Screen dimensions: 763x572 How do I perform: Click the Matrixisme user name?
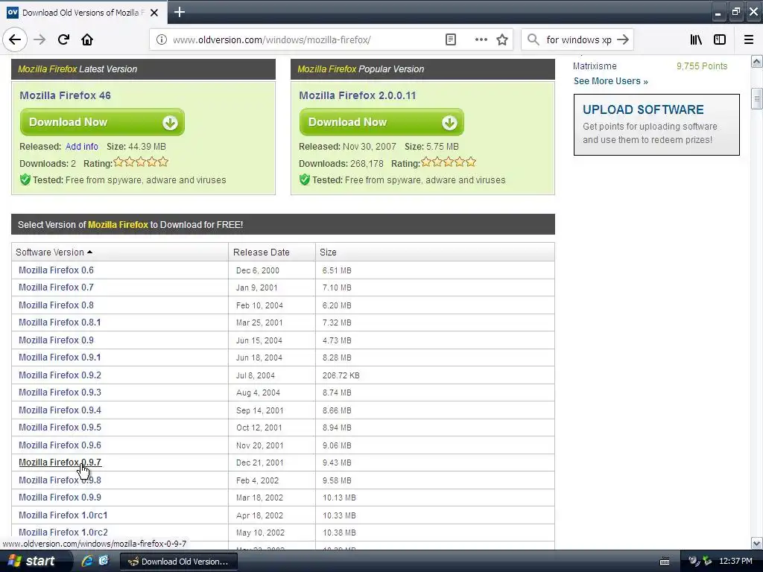595,66
